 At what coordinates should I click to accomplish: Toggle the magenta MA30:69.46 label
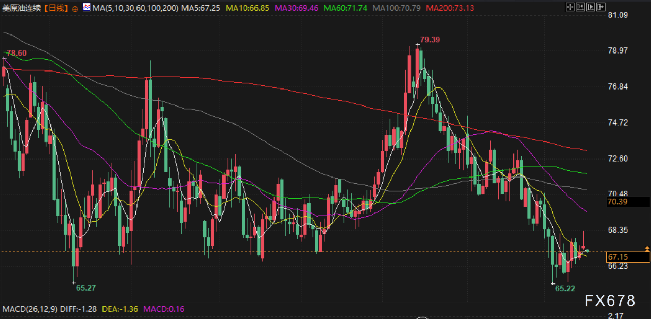[x=297, y=8]
